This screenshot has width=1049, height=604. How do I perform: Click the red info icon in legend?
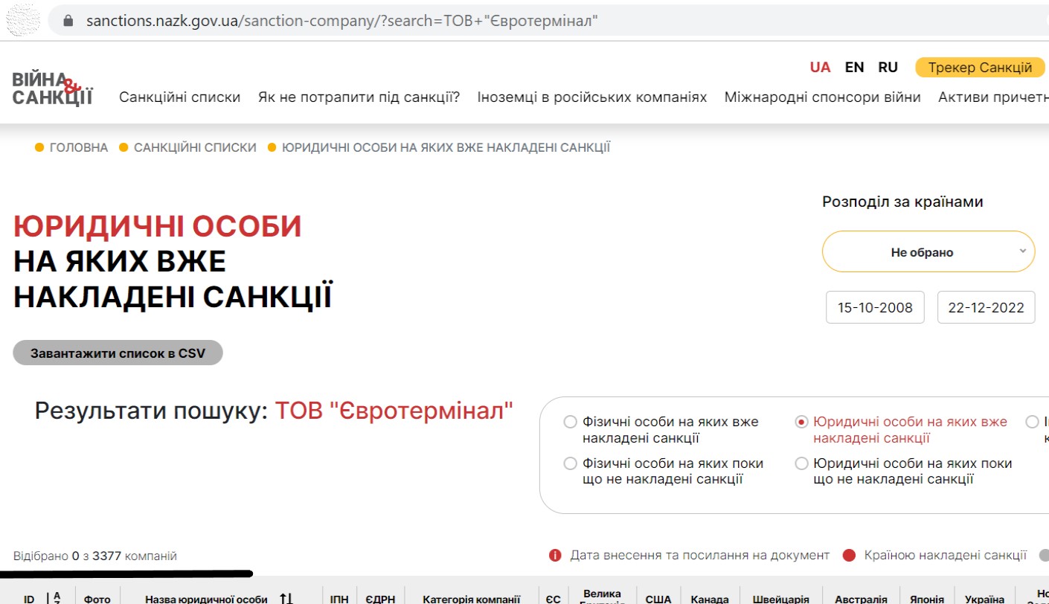click(554, 555)
